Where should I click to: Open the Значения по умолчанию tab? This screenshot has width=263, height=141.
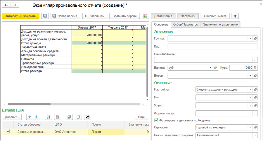tap(220, 25)
